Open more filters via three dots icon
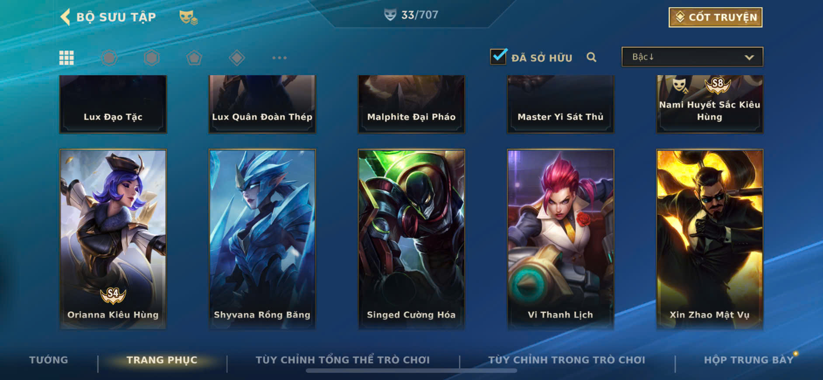Image resolution: width=823 pixels, height=380 pixels. [x=279, y=58]
